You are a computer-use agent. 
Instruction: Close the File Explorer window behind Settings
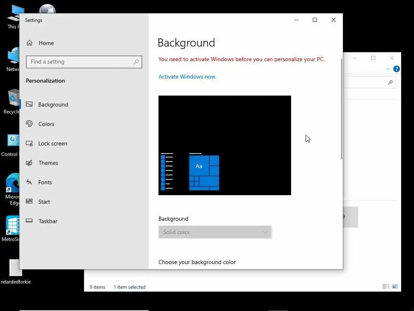[x=392, y=58]
